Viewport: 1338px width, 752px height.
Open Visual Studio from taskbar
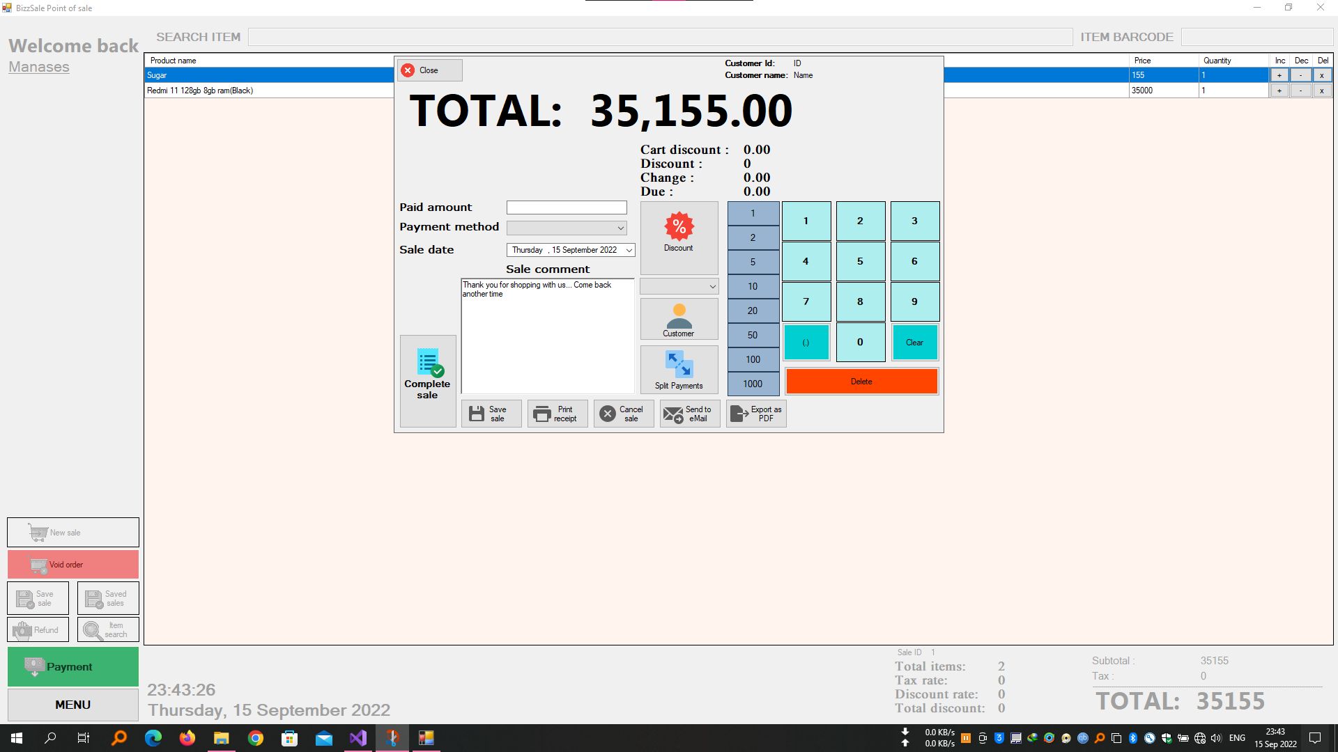[x=358, y=738]
